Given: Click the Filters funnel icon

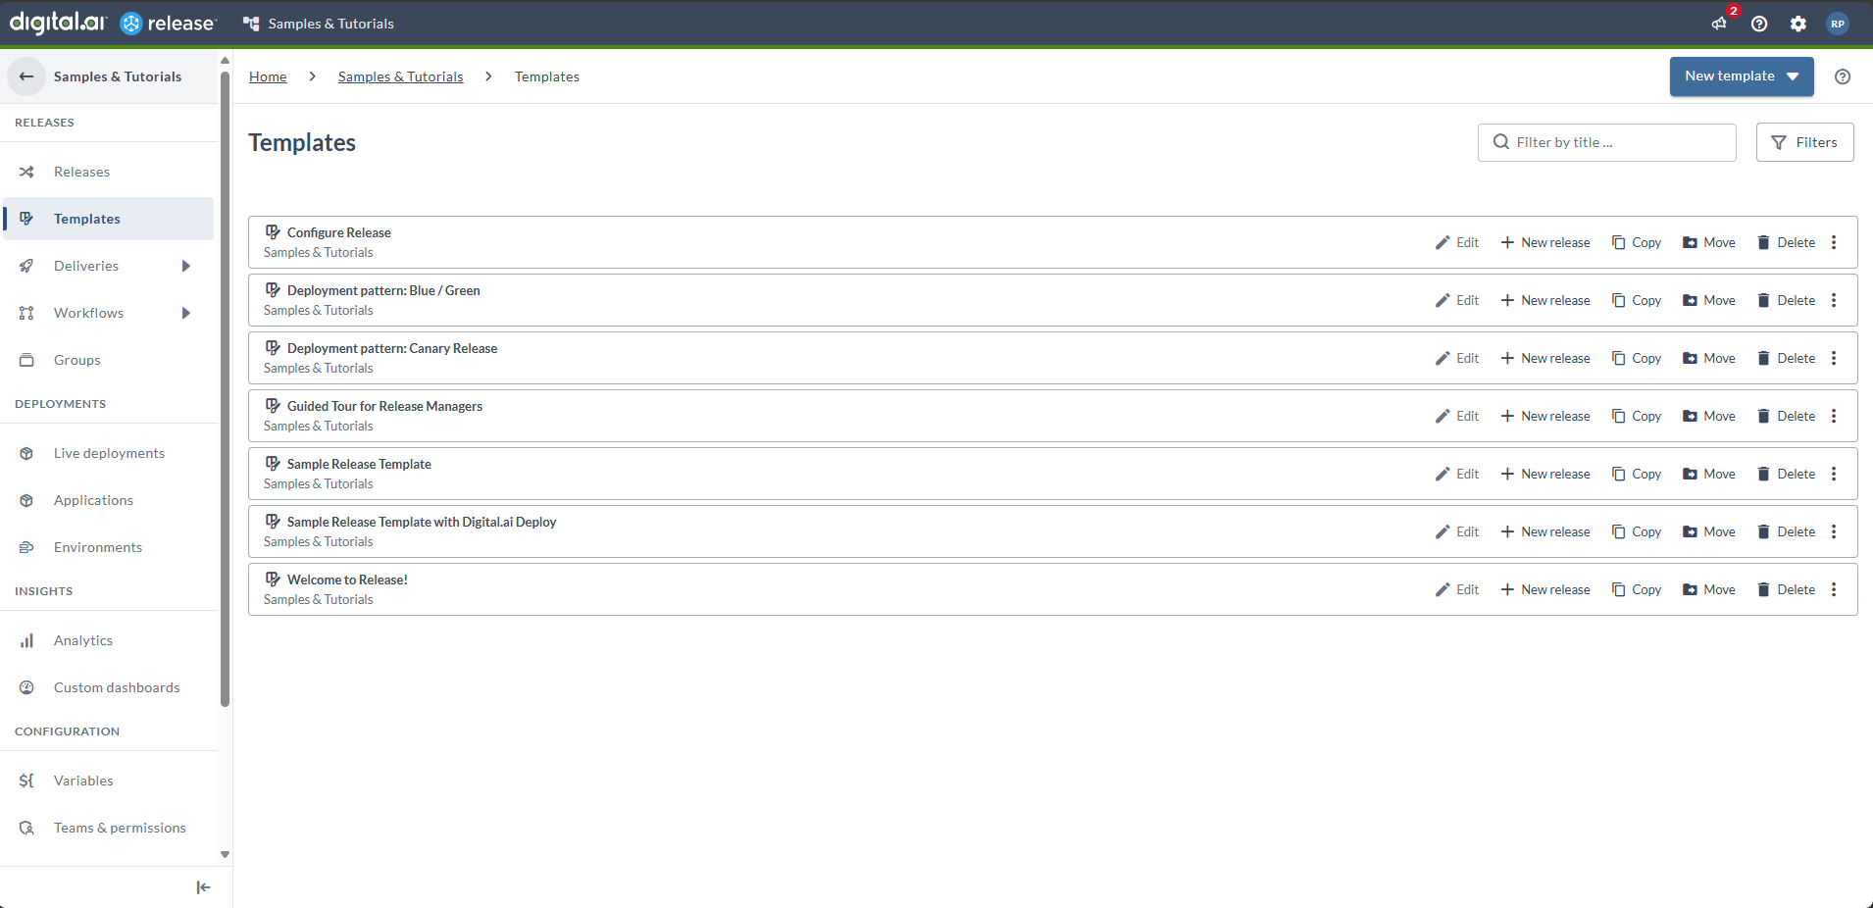Looking at the screenshot, I should click(1780, 142).
